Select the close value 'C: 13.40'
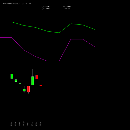Image resolution: width=130 pixels, height=130 pixels. [45, 7]
